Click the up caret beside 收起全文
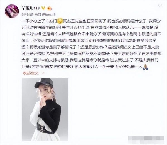The height and width of the screenshot is (145, 167). pos(43,73)
